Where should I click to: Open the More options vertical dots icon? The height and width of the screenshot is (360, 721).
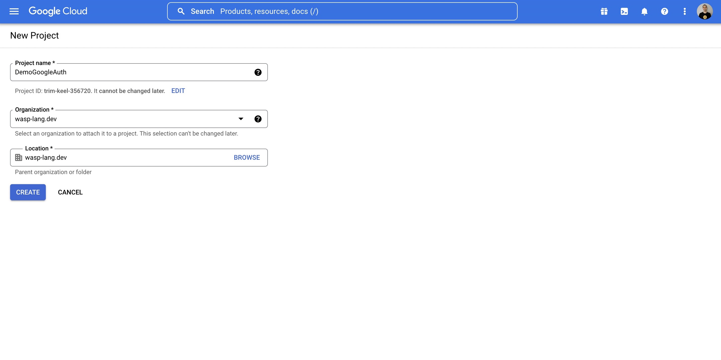[x=685, y=12]
